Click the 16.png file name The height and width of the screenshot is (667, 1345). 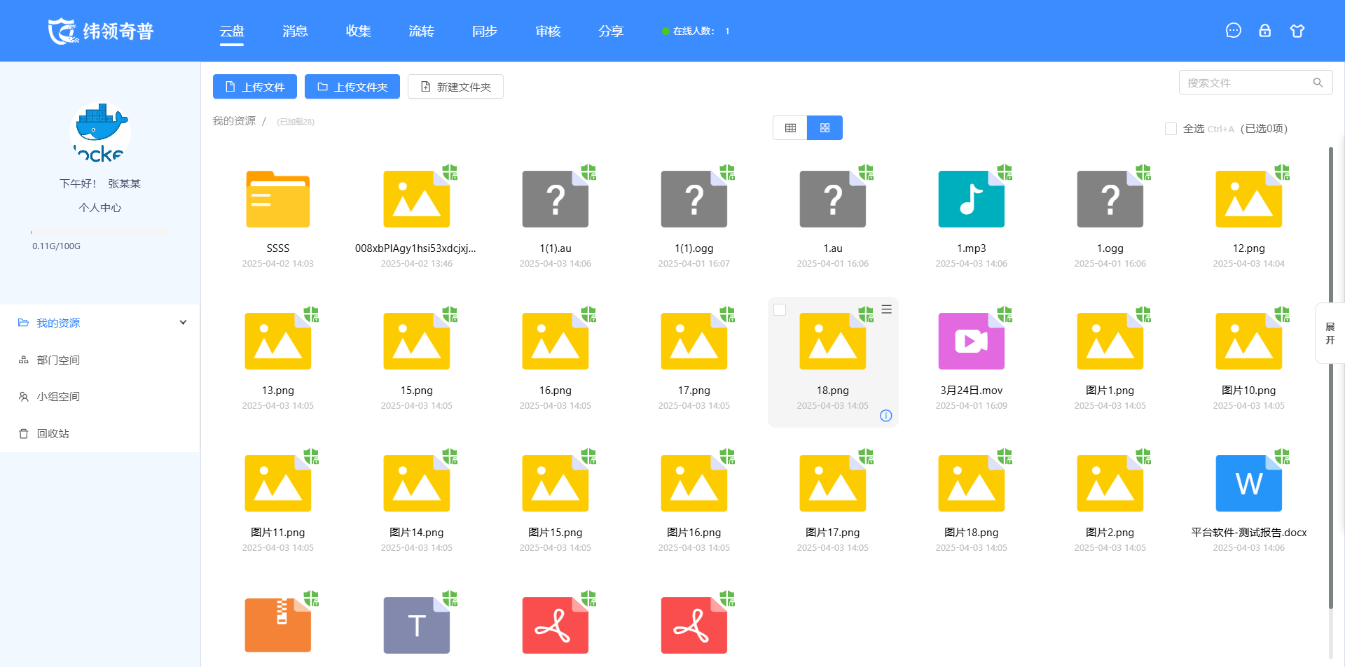tap(556, 391)
